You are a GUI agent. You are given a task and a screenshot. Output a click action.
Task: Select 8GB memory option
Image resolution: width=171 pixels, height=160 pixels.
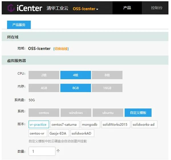(76, 88)
